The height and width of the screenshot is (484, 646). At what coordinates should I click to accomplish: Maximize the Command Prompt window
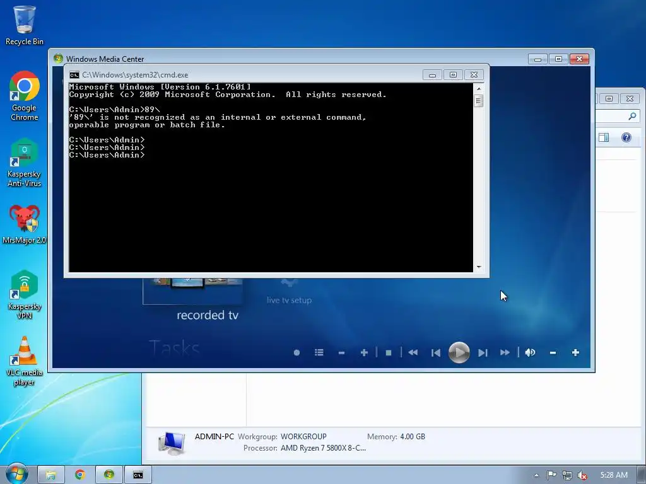click(453, 75)
